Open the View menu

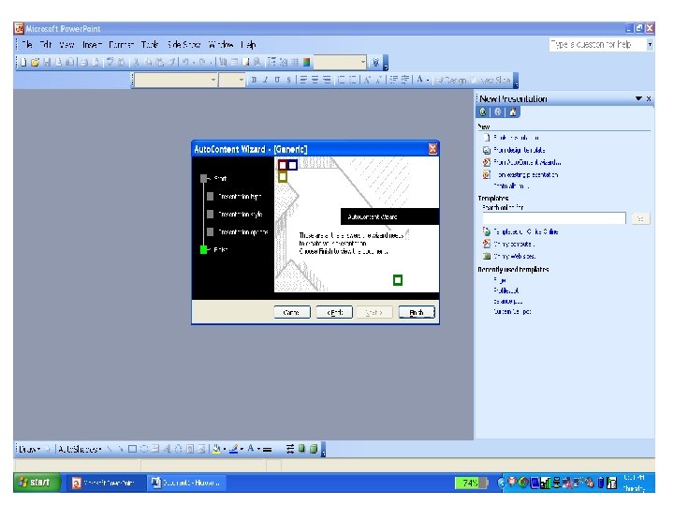[66, 44]
